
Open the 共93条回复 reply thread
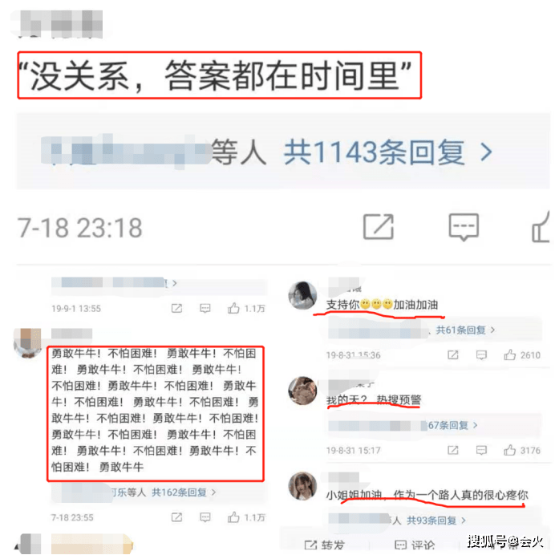point(436,521)
